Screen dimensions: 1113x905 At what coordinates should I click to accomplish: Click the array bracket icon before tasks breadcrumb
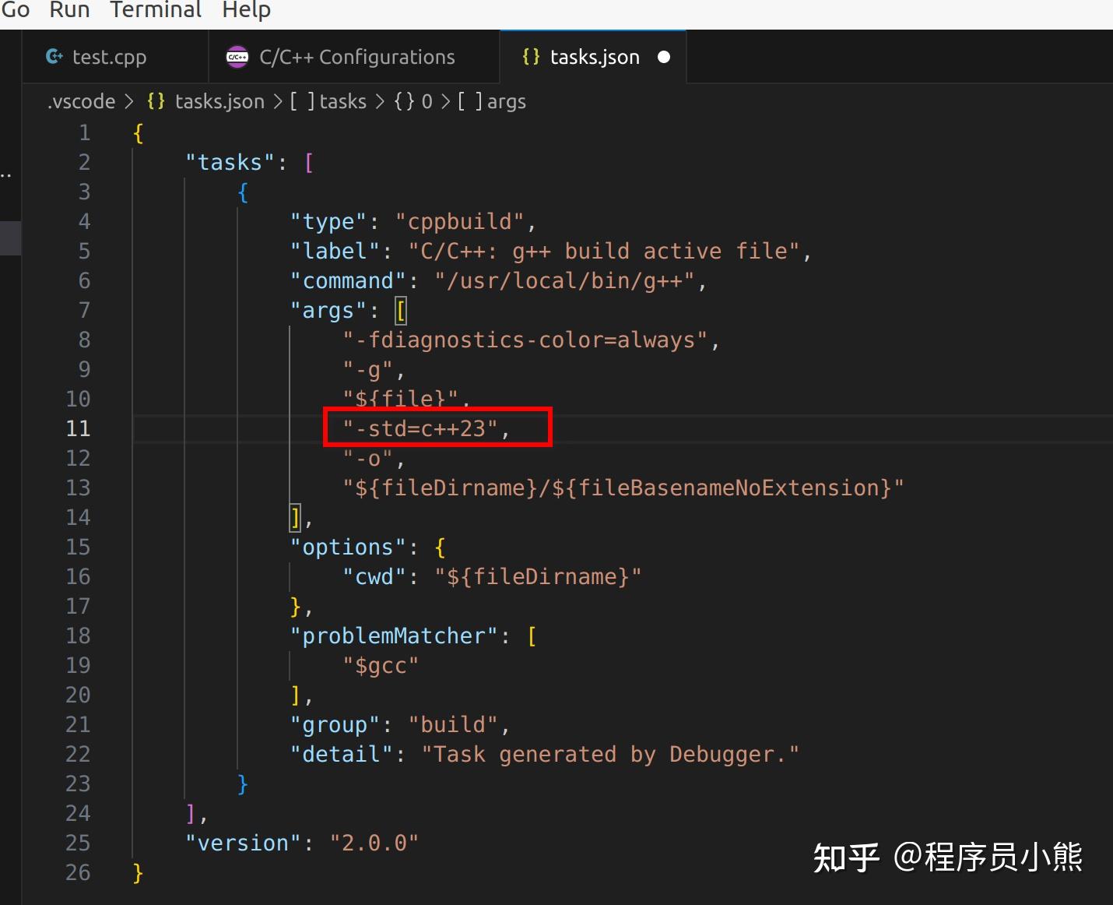(302, 101)
